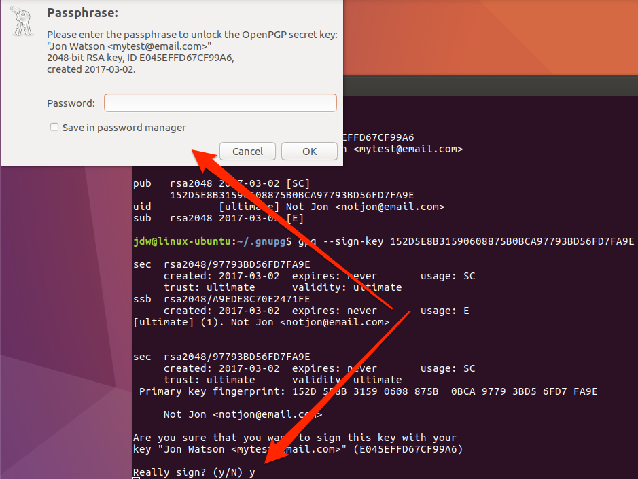Click the Passphrase: dialog heading
Screen dimensions: 638x479
[83, 13]
